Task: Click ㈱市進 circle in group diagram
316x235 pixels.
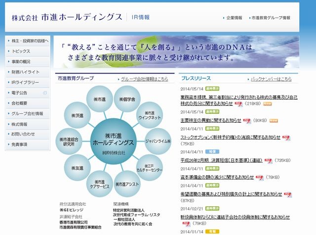Action: click(100, 99)
